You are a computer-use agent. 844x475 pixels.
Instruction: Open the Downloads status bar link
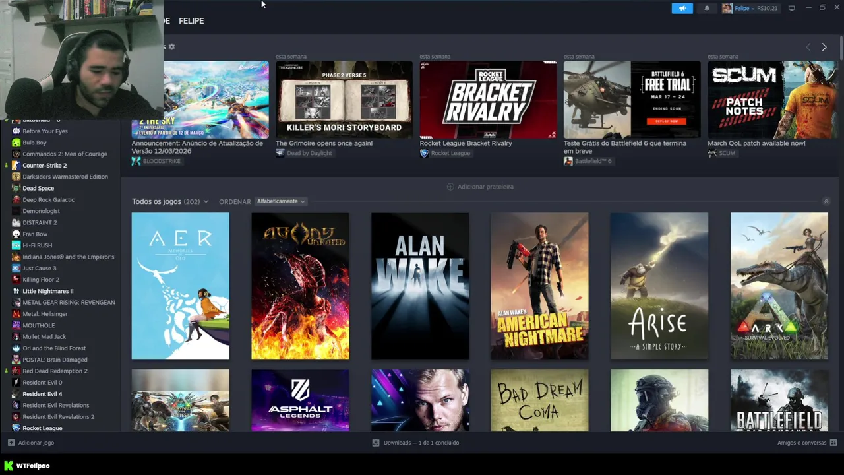pyautogui.click(x=415, y=443)
